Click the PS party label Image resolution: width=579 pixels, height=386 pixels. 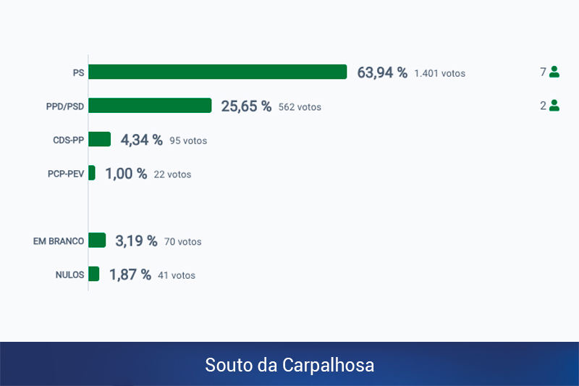(x=78, y=73)
